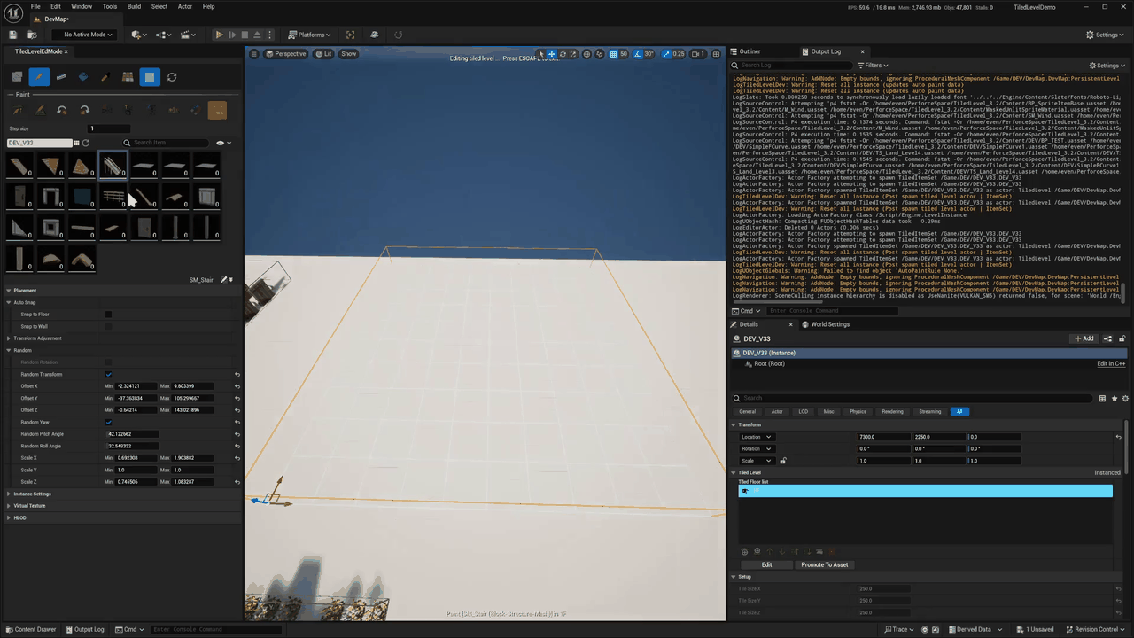Open Details property matrix grid icon

pos(1102,399)
